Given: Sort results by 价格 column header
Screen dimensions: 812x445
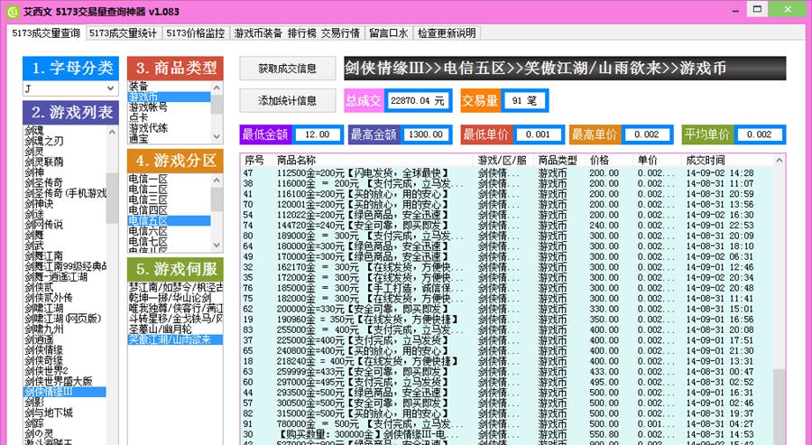Looking at the screenshot, I should (x=599, y=160).
